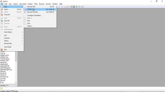Screen dimensions: 165x92
Task: Open the Tools menu
Action: [x=36, y=4]
